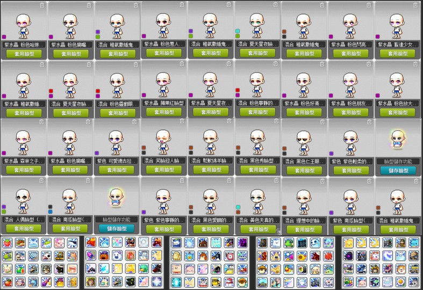
Task: Delete the 紫水晶 粉色哈拼 face via trash icon
Action: [x=42, y=5]
